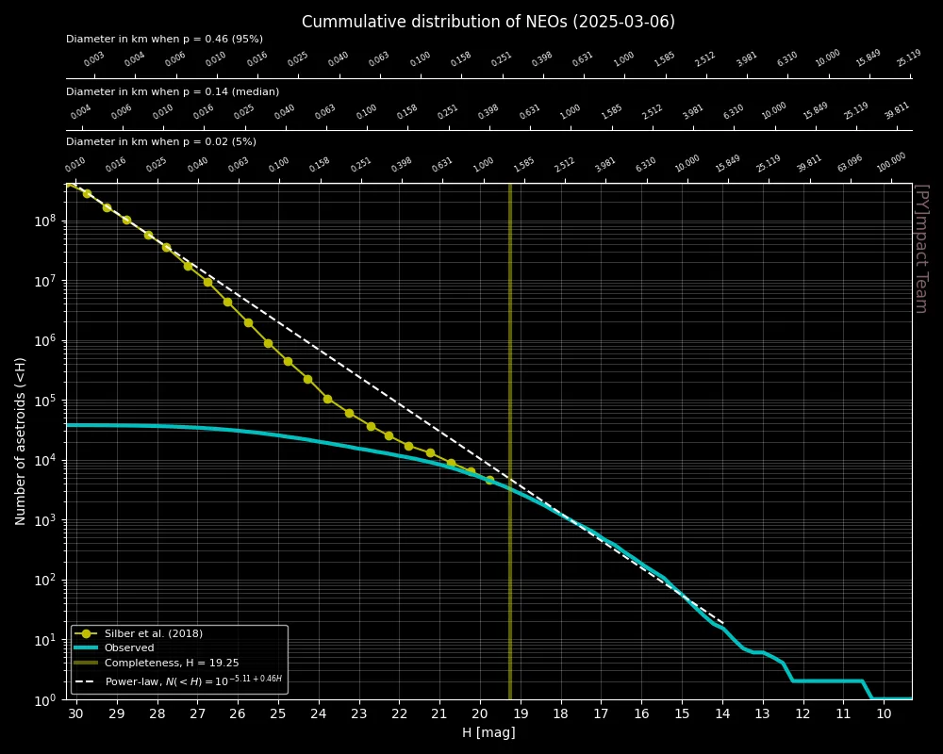Click y-axis tick label 10^7

click(45, 281)
